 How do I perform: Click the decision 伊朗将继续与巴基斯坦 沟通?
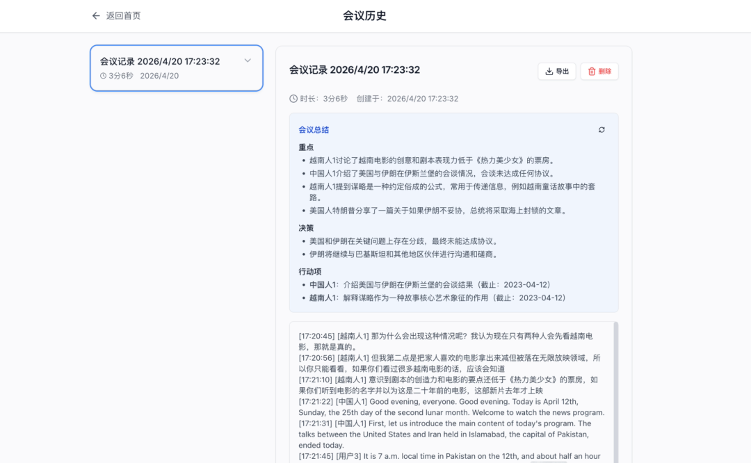click(x=405, y=254)
